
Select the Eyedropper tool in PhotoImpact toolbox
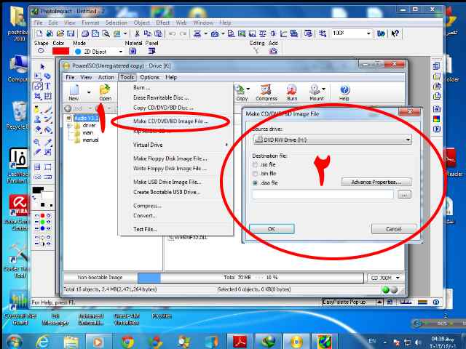tap(47, 142)
